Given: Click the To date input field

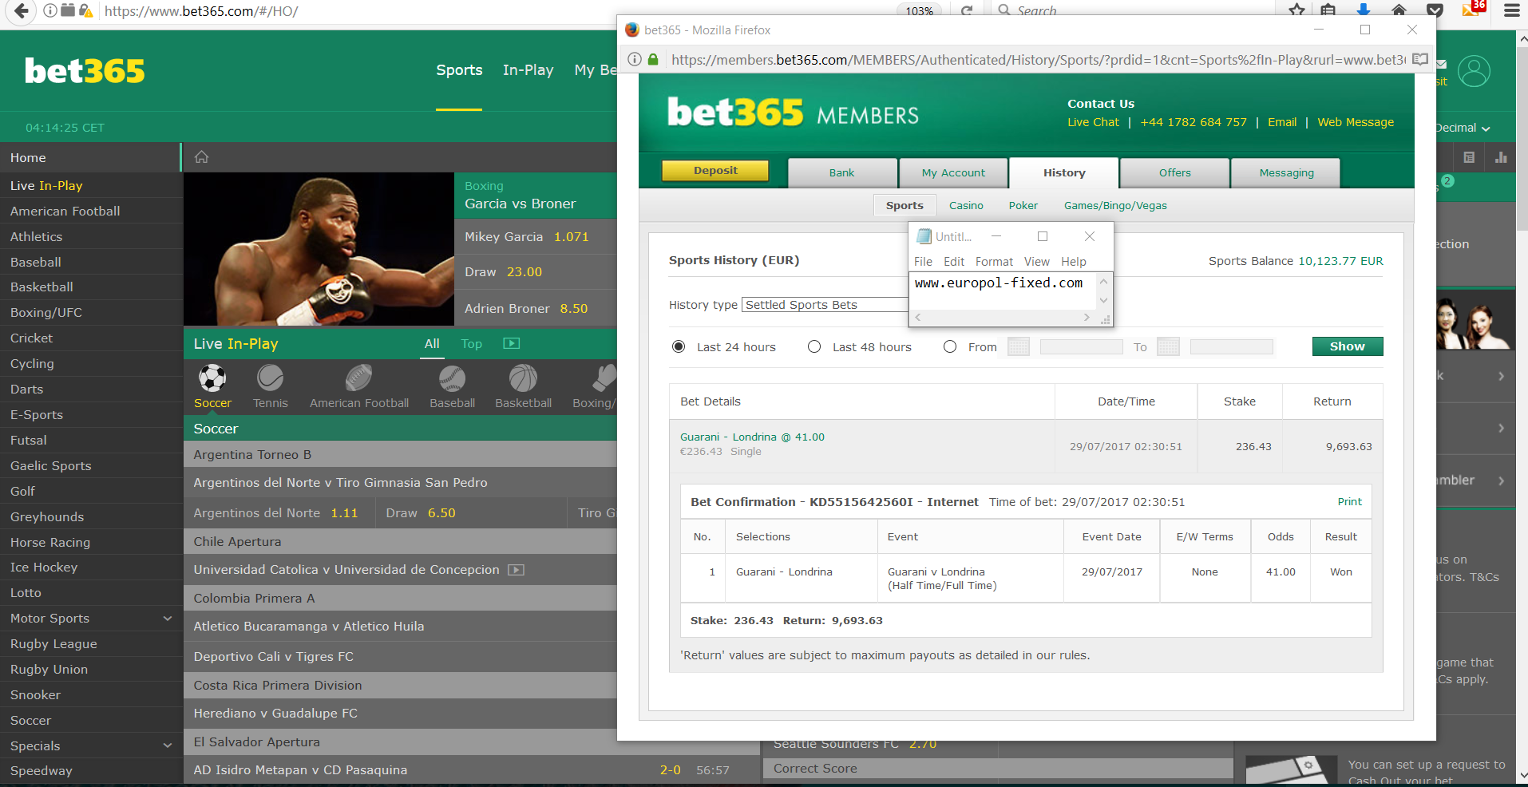Looking at the screenshot, I should 1231,346.
